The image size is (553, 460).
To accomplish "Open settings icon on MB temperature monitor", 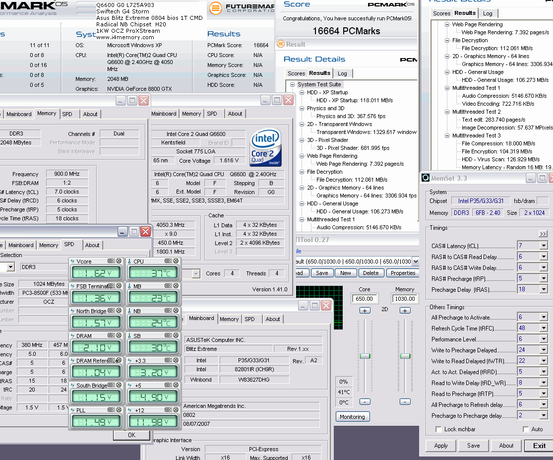I will (x=168, y=286).
